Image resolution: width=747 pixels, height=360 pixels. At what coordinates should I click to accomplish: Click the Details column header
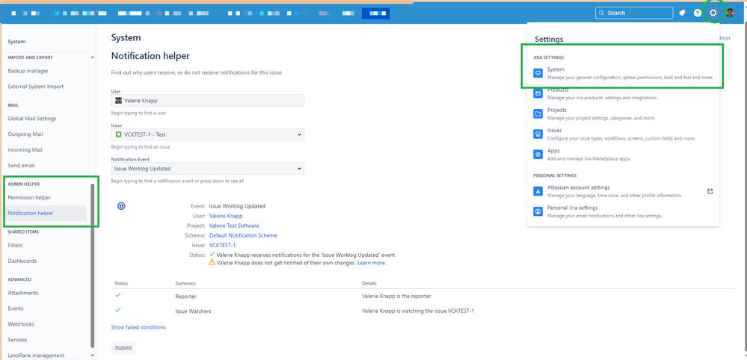click(369, 283)
